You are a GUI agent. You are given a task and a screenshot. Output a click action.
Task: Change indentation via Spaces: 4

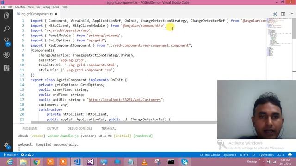230,155
